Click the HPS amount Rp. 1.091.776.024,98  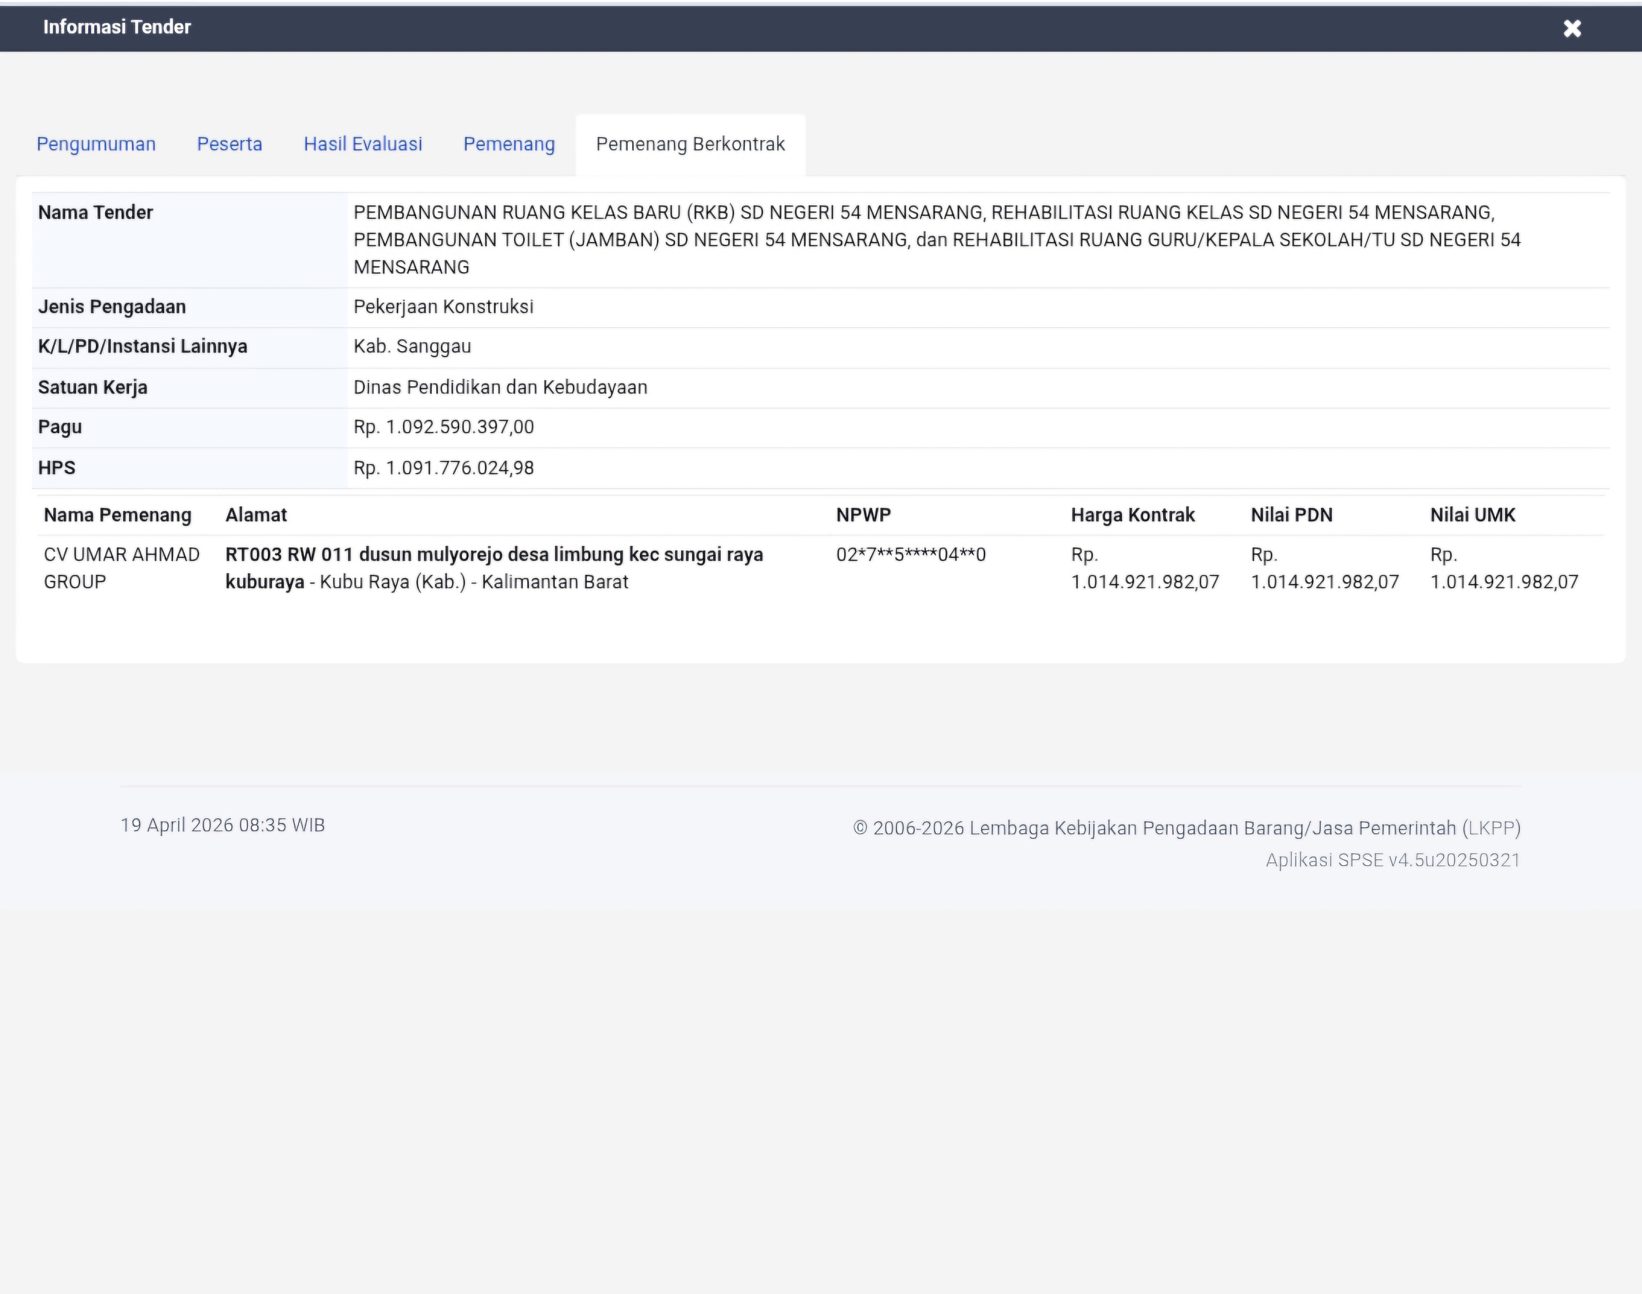click(443, 468)
